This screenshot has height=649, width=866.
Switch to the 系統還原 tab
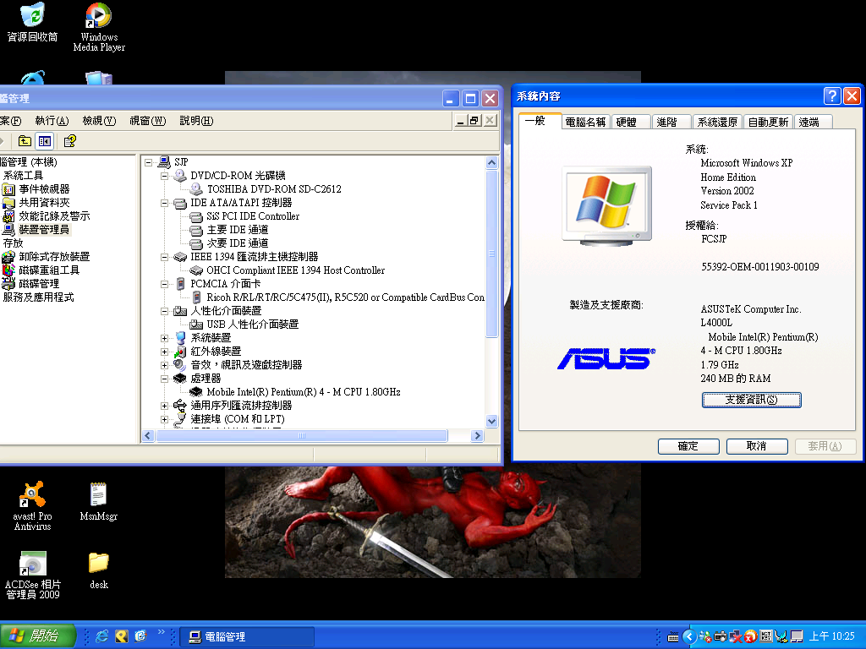pyautogui.click(x=717, y=122)
